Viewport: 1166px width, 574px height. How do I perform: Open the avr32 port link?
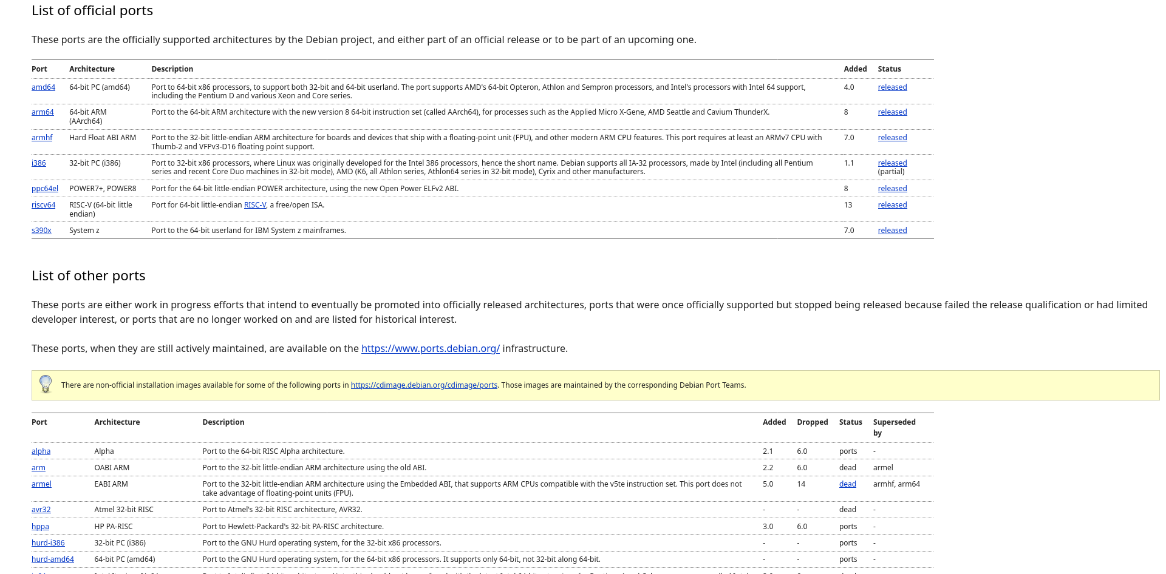pyautogui.click(x=41, y=510)
